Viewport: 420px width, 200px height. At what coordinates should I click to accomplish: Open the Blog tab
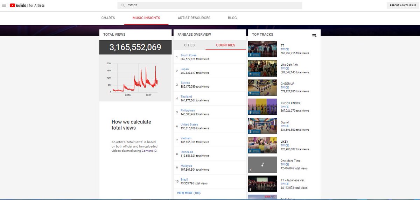click(x=232, y=18)
